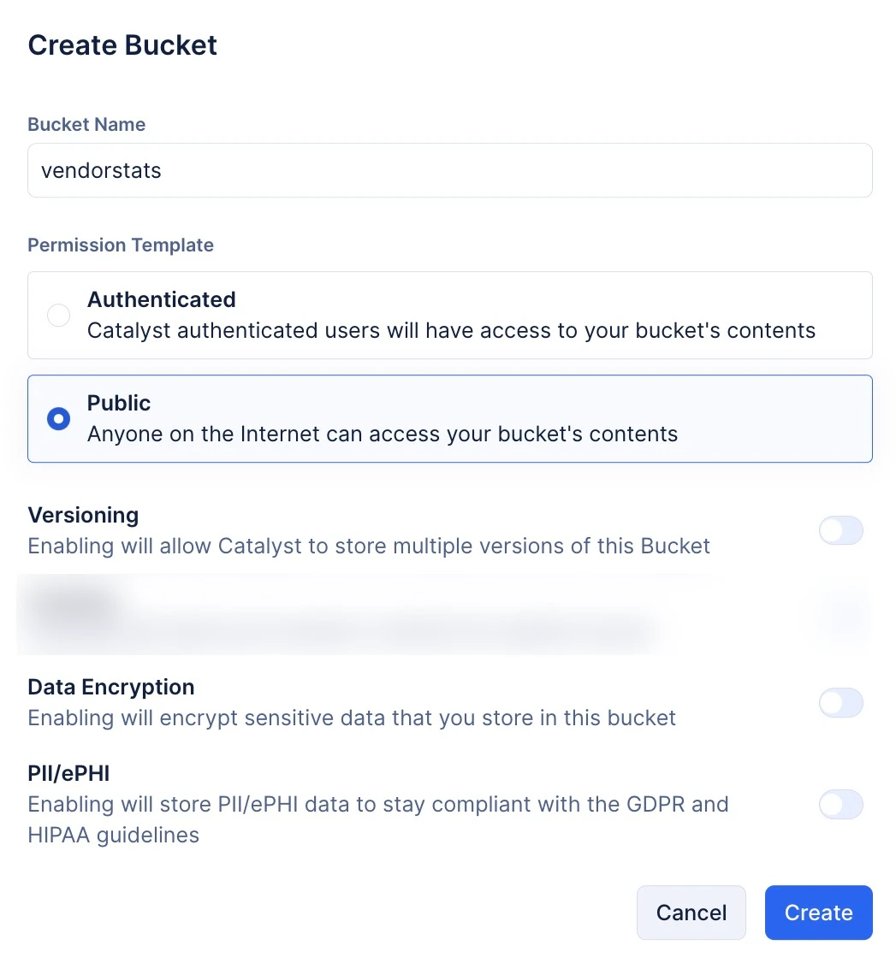Click the Bucket Name input field
Image resolution: width=896 pixels, height=963 pixels.
pos(450,170)
